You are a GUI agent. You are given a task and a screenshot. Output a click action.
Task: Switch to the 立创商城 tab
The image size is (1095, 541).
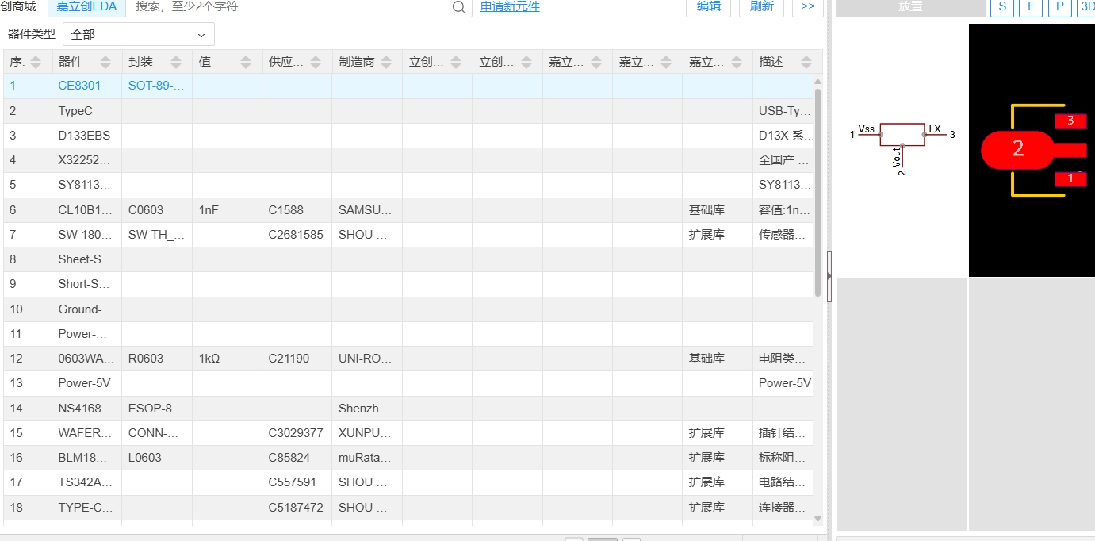coord(19,6)
